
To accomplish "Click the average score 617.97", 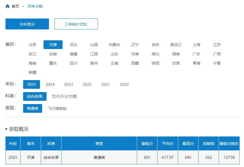I will (168, 157).
